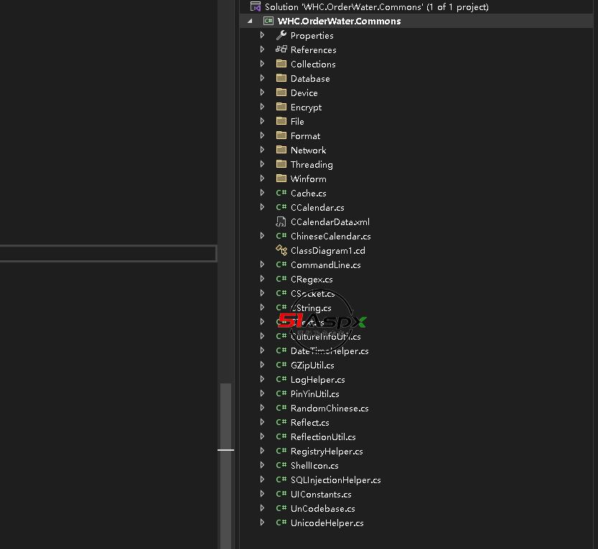The width and height of the screenshot is (598, 549).
Task: Click the Visual Studio solution icon
Action: pyautogui.click(x=255, y=6)
